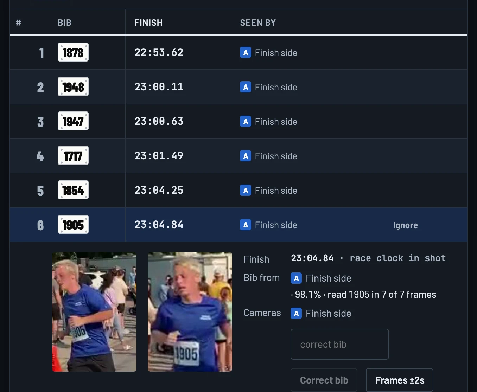Click the BIB column header
This screenshot has width=477, height=392.
[x=65, y=23]
